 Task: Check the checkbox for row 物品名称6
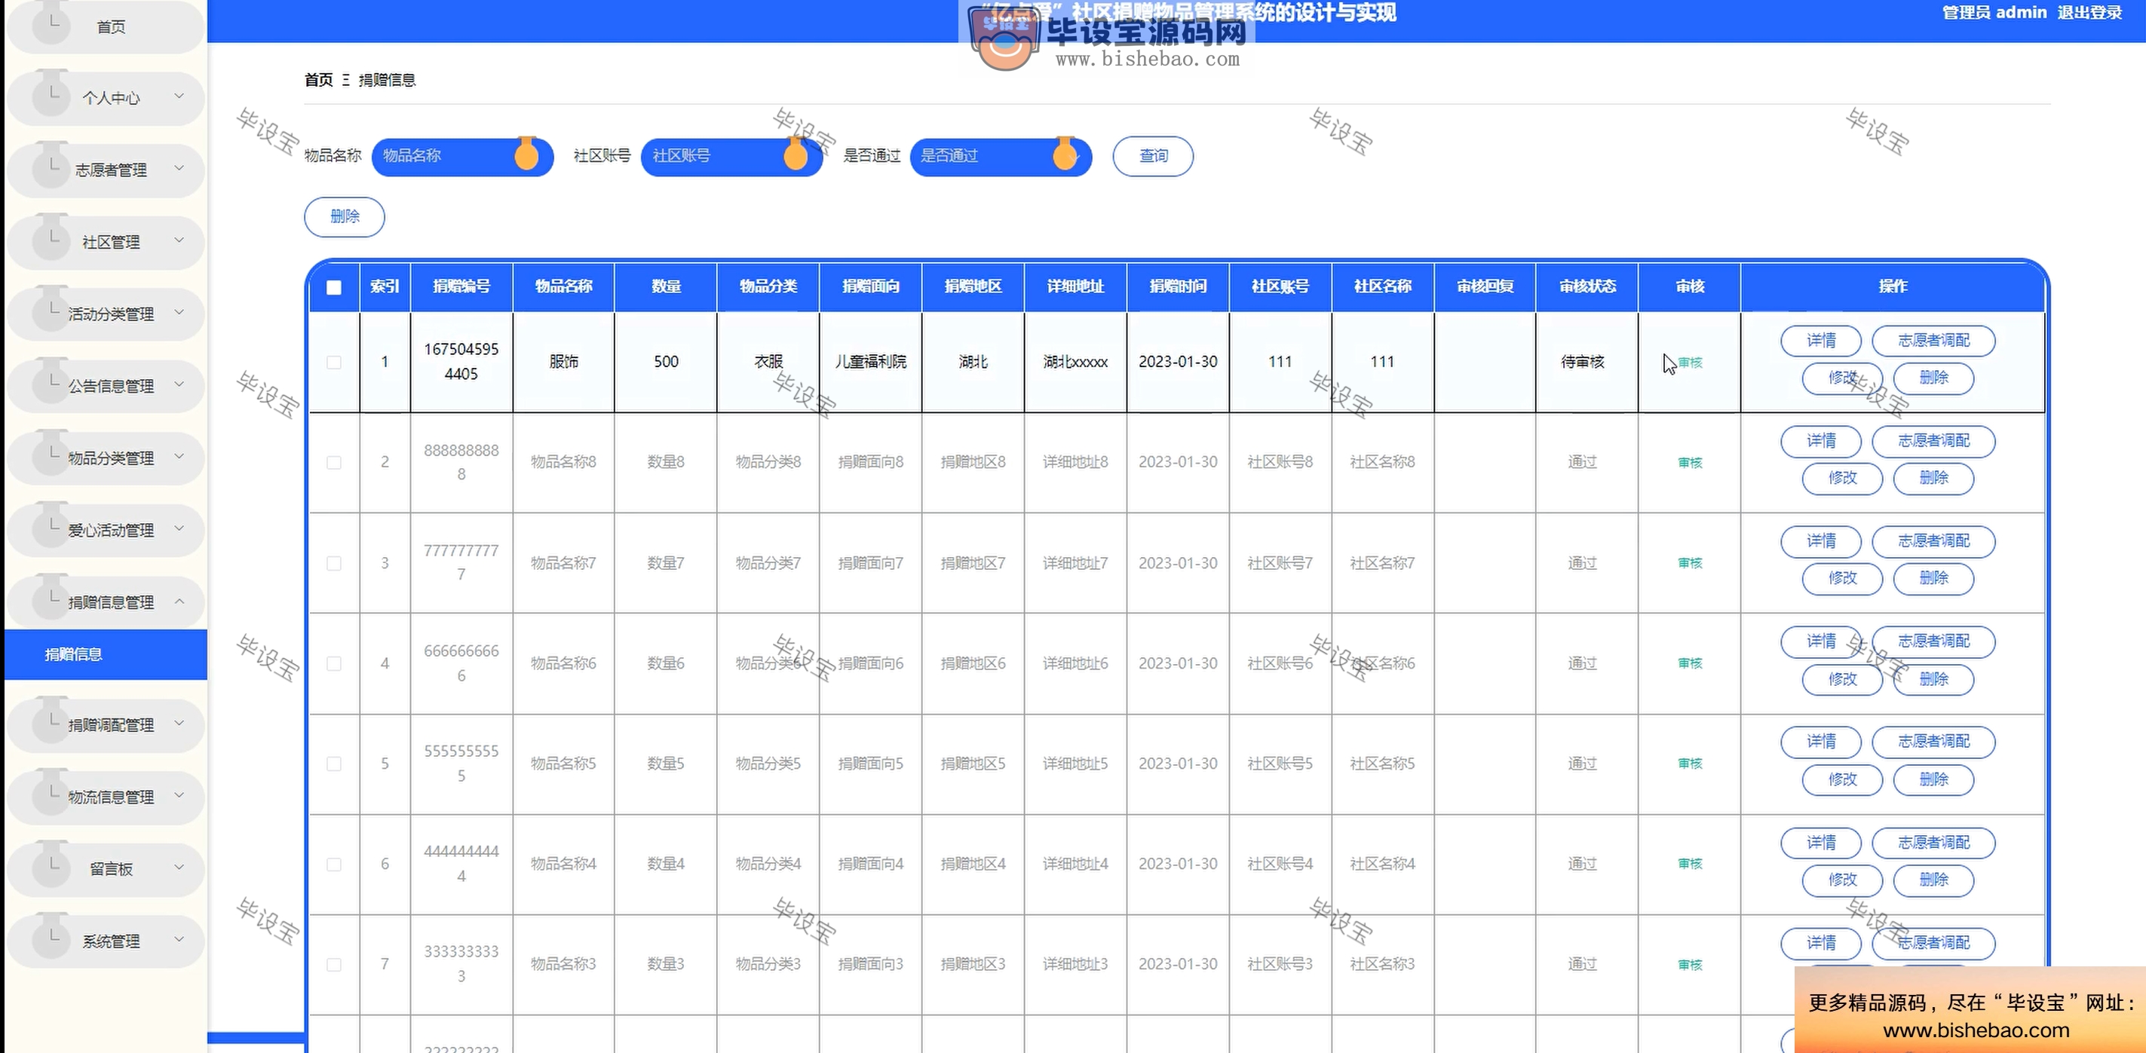coord(334,663)
